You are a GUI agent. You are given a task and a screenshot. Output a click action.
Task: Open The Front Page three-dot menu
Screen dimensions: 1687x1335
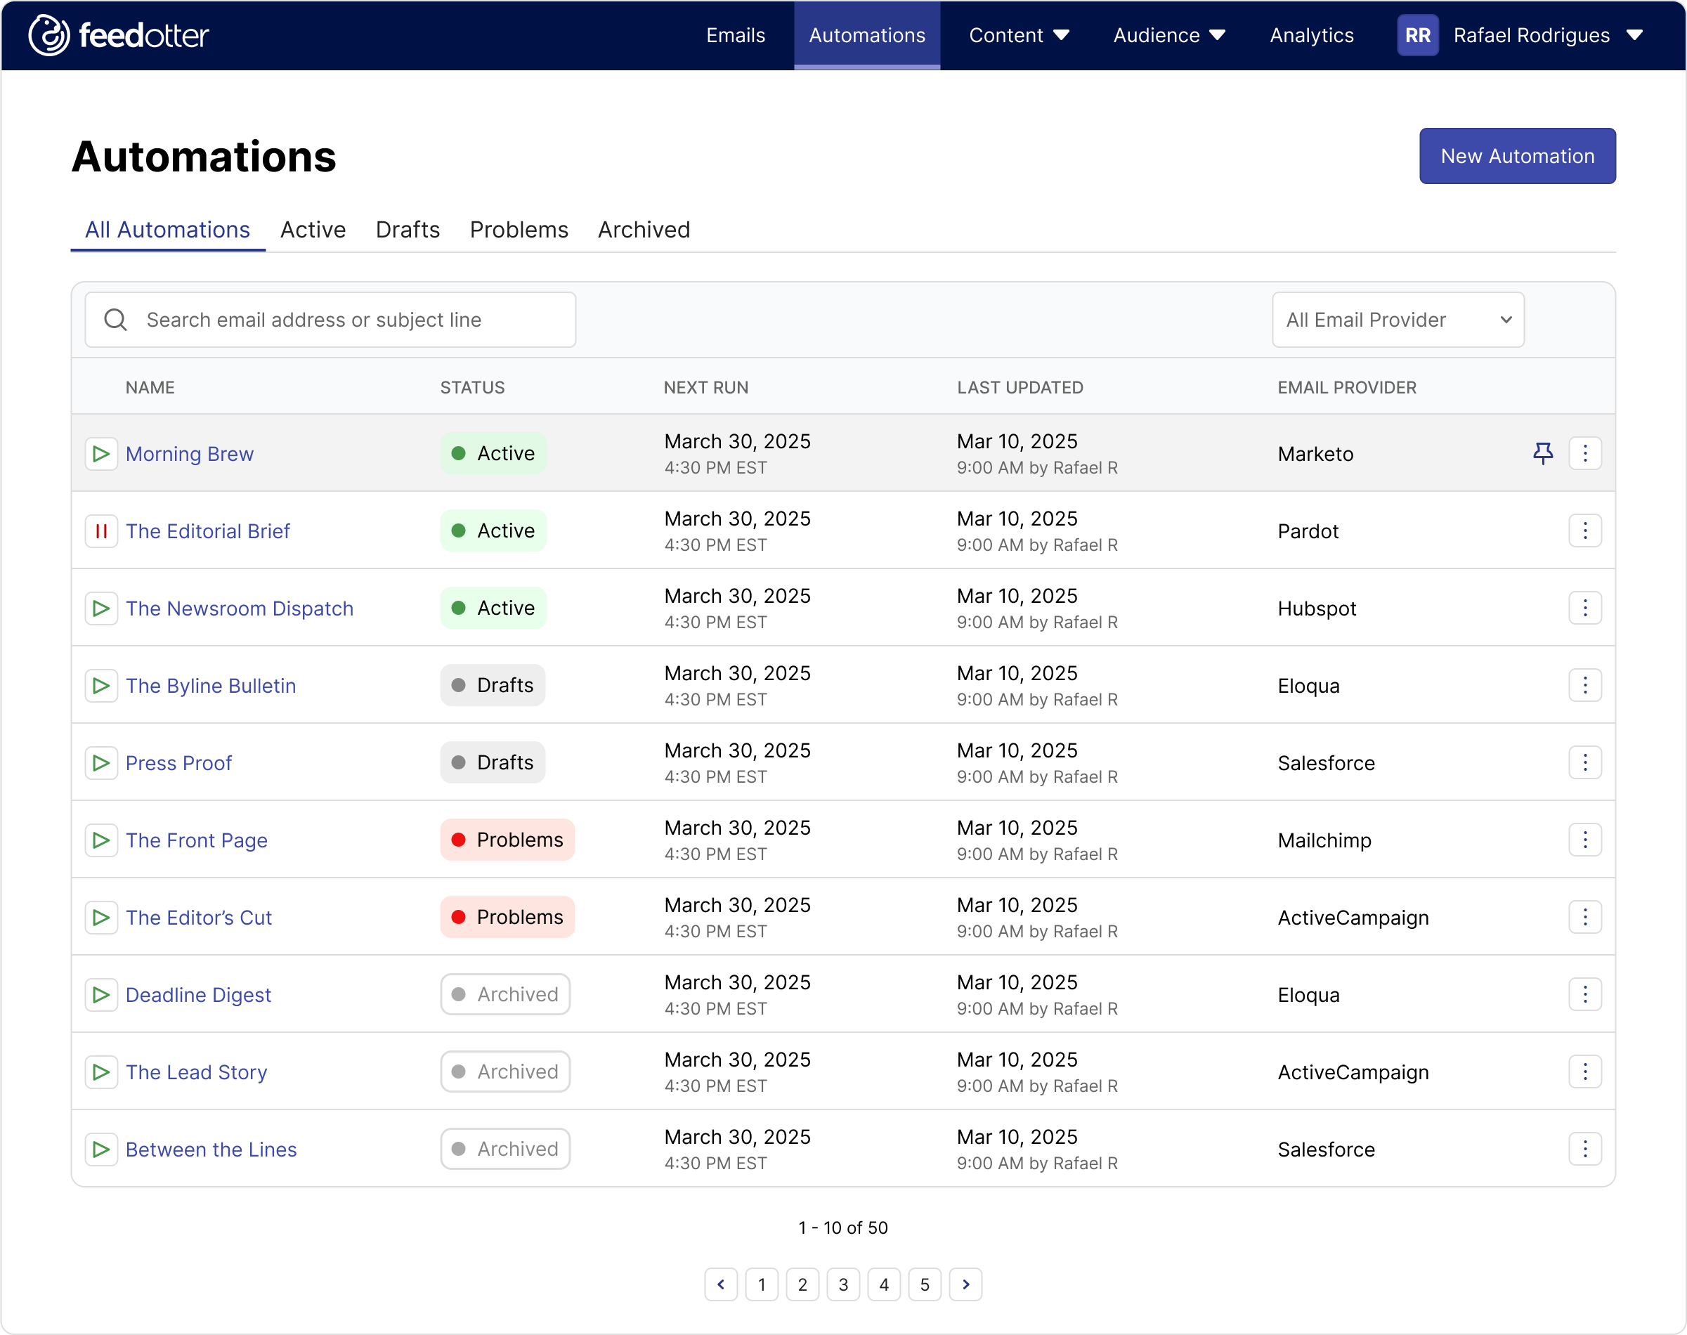(1585, 840)
